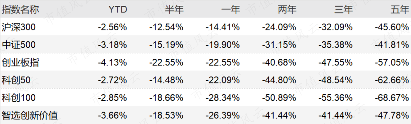Select the YTD column header
The height and width of the screenshot is (124, 411).
pos(117,10)
